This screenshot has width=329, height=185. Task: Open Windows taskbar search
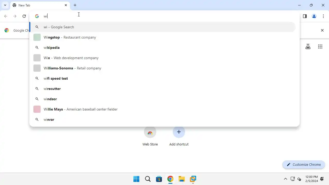click(148, 179)
